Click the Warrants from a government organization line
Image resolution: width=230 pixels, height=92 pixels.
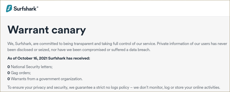45,79
